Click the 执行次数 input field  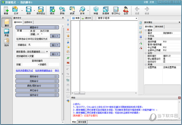pos(45,34)
